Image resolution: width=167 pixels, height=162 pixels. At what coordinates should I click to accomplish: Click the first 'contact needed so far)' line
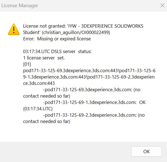pyautogui.click(x=46, y=96)
